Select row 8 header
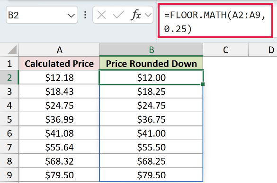This screenshot has width=277, height=183. point(9,161)
